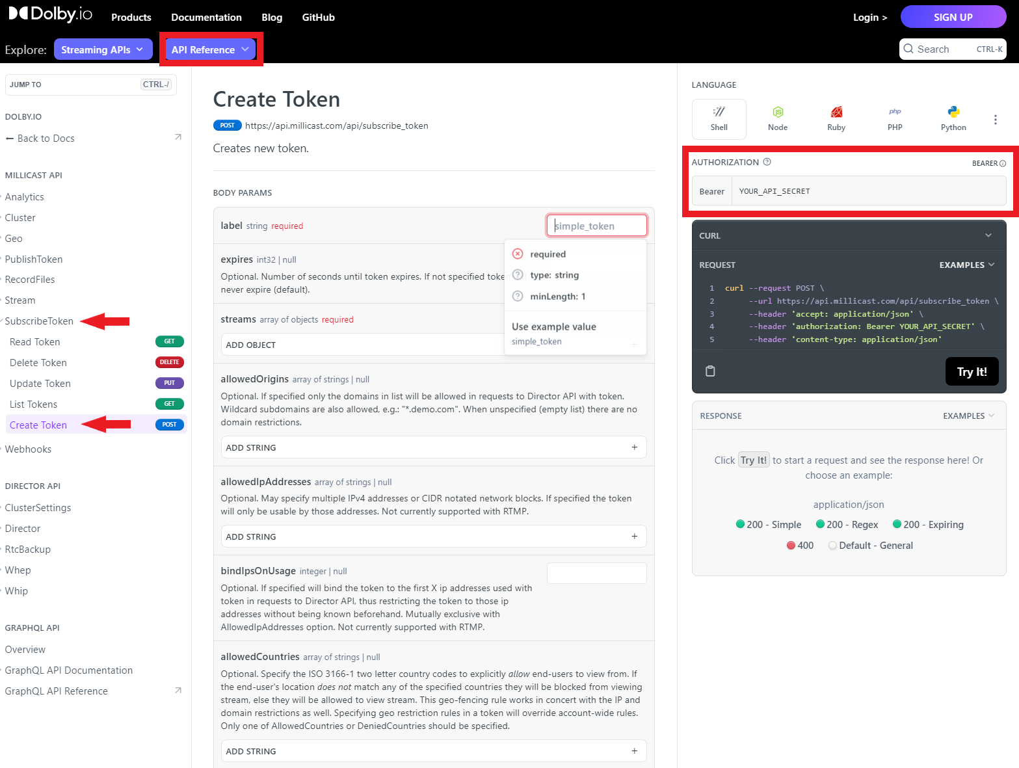Click the SIGN UP button
The width and height of the screenshot is (1019, 768).
[953, 17]
